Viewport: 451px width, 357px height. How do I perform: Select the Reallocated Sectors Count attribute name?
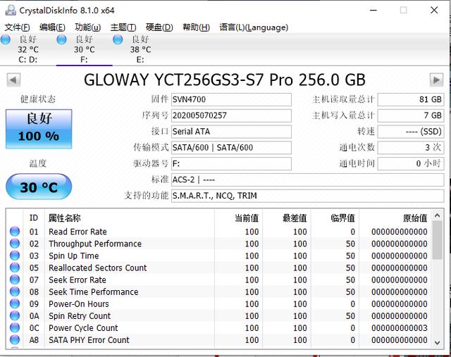point(97,268)
